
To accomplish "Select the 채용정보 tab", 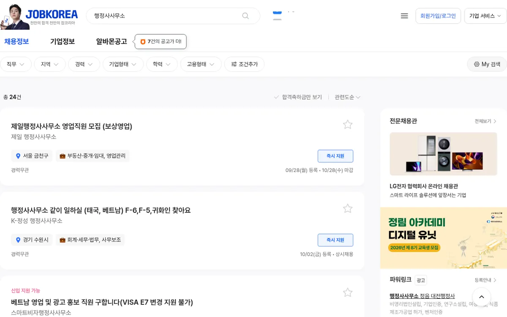I will click(x=16, y=41).
